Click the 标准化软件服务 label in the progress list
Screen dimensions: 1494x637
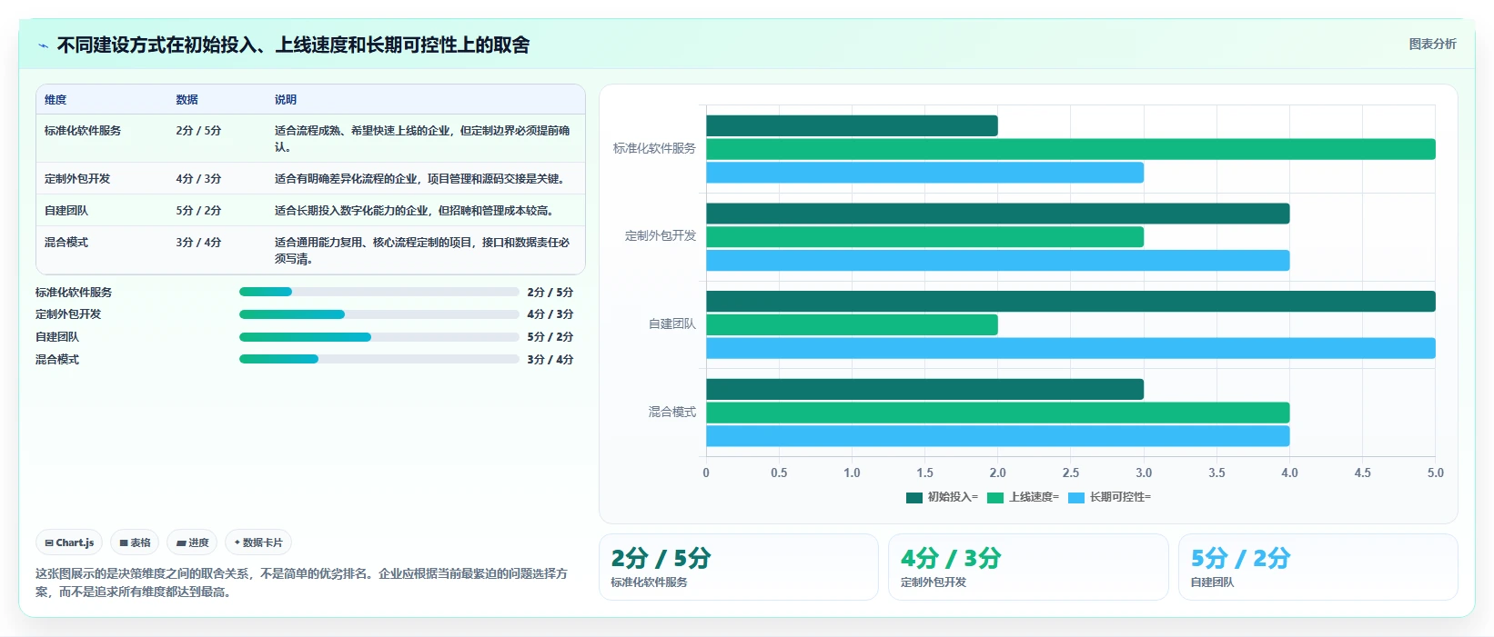click(x=74, y=293)
